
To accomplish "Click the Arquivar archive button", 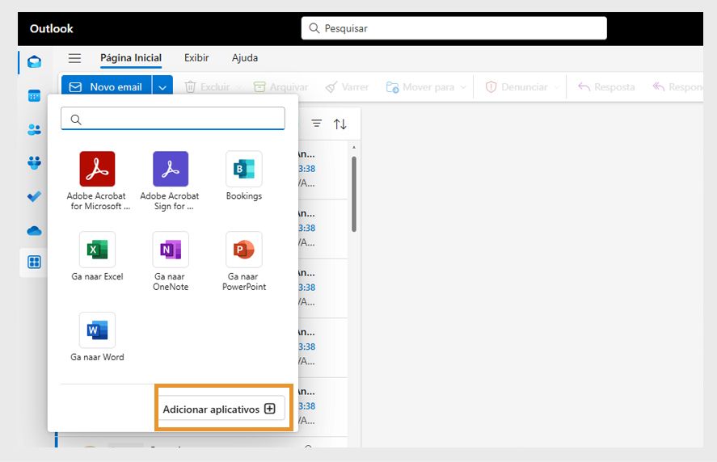I will pyautogui.click(x=280, y=86).
